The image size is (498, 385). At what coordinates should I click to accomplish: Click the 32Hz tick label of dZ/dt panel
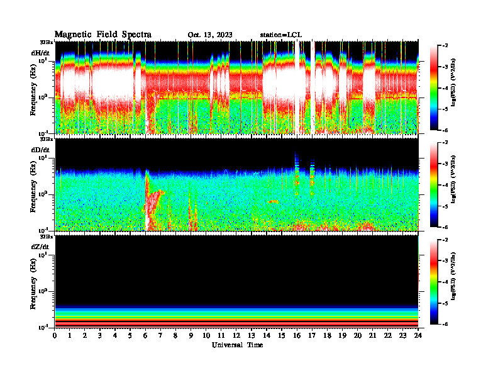click(47, 237)
